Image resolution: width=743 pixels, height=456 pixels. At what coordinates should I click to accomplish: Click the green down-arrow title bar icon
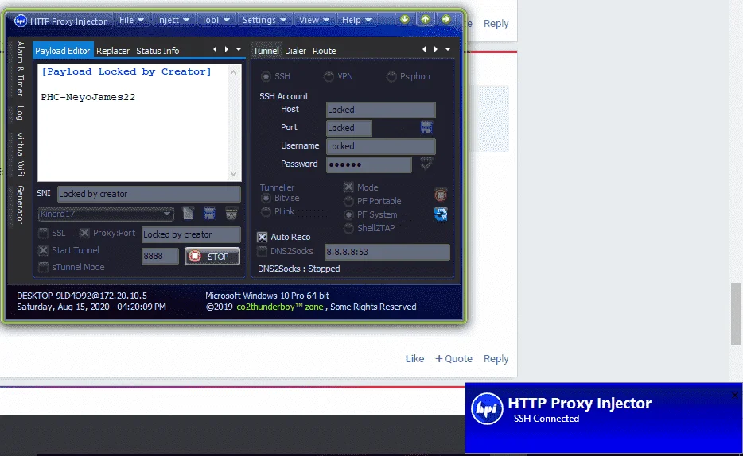pyautogui.click(x=404, y=19)
